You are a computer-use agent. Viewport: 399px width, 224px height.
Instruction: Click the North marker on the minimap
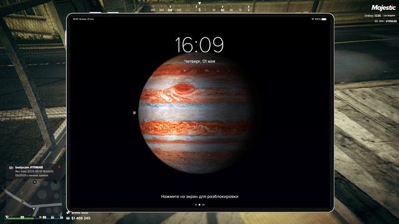[x=35, y=182]
